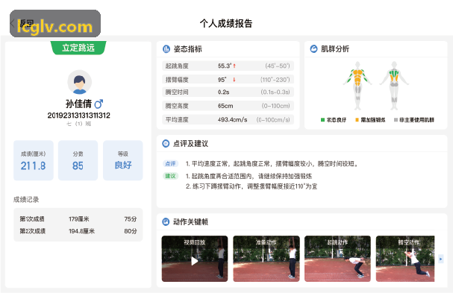Click the 第1次成绩 179厘米 record
The image size is (453, 293).
coord(78,219)
